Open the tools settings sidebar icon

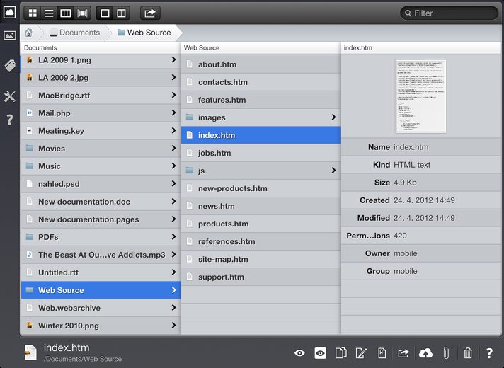coord(10,96)
